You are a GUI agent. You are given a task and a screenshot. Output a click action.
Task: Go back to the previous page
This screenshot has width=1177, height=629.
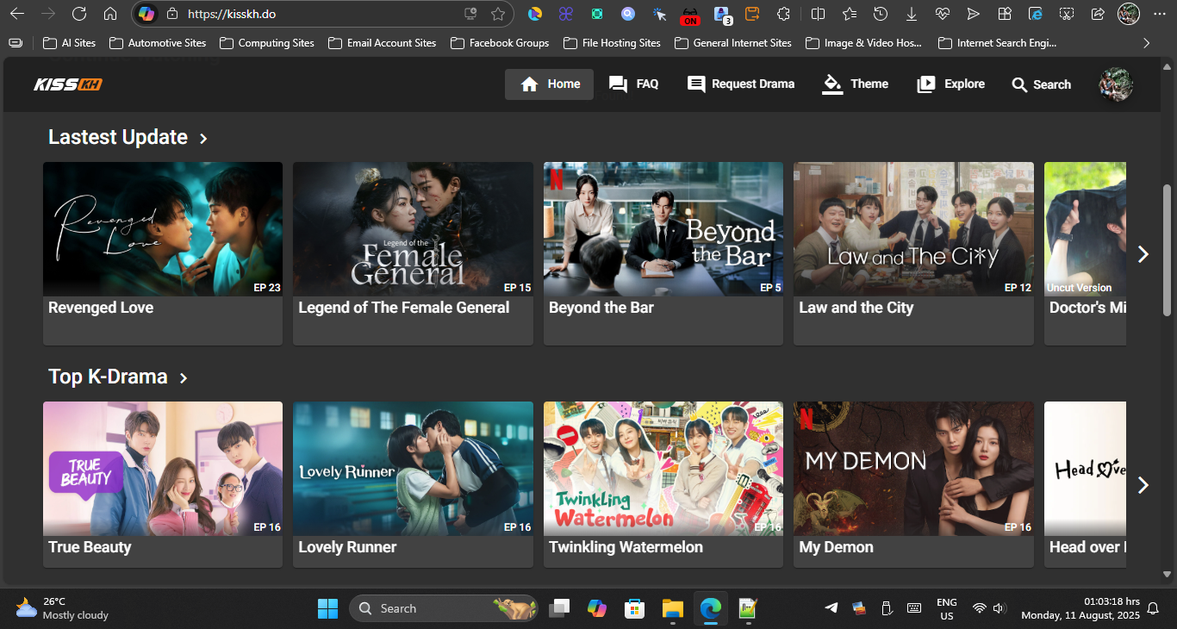point(17,14)
